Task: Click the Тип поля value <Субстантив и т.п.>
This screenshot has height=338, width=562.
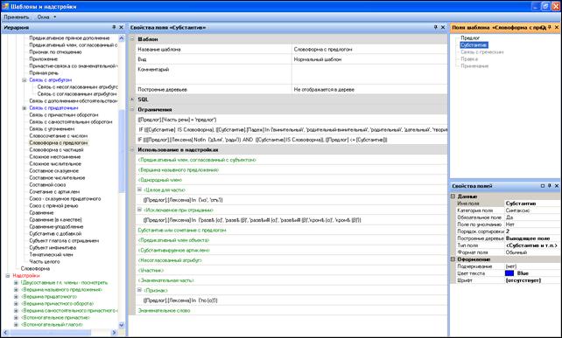Action: pos(531,245)
